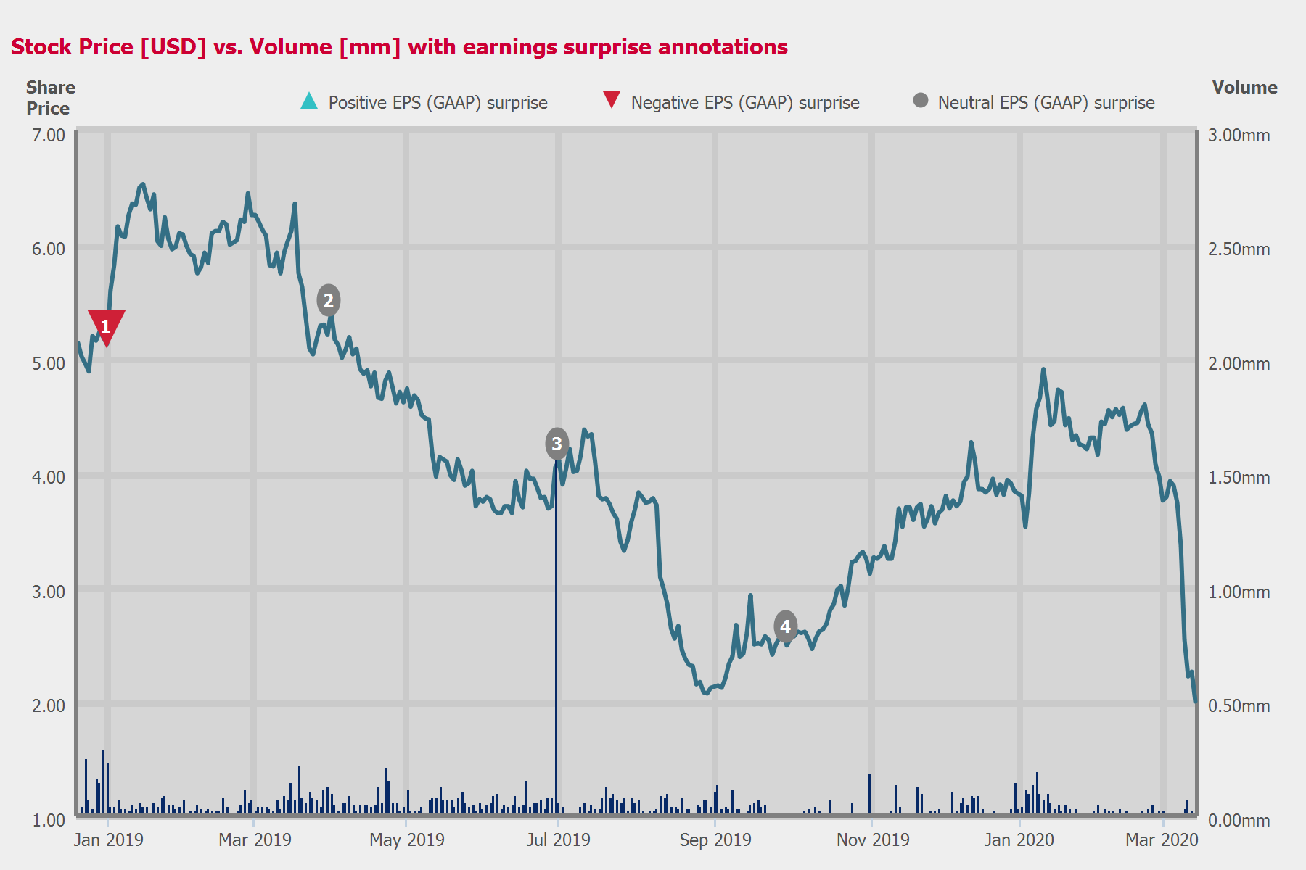Click the 4.00 share price label
The height and width of the screenshot is (870, 1306).
tap(49, 478)
